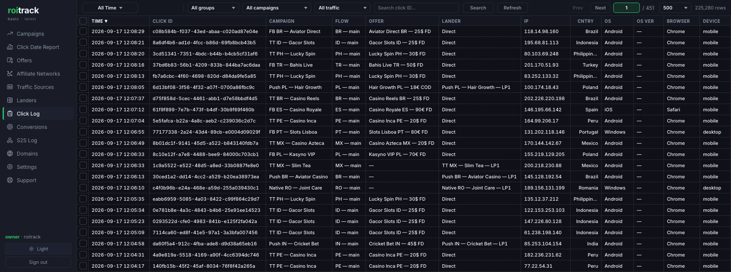Image resolution: width=731 pixels, height=272 pixels.
Task: Click IP cell 118.14.98.160
Action: pyautogui.click(x=541, y=31)
